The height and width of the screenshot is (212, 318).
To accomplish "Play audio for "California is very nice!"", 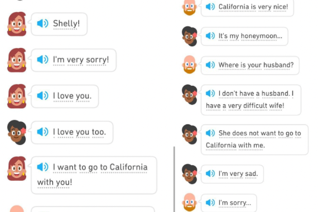I will pos(210,7).
